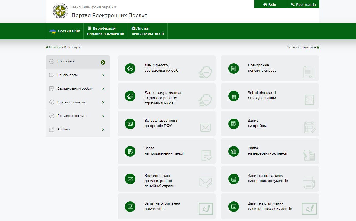356x221 pixels.
Task: Expand the Популярні послуги chevron arrow
Action: pyautogui.click(x=103, y=116)
